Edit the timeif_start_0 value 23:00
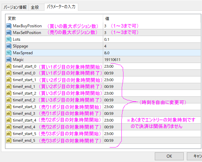 (152, 66)
